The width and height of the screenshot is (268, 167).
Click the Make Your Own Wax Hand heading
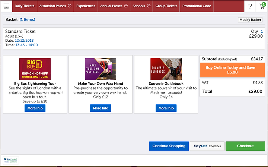click(100, 83)
